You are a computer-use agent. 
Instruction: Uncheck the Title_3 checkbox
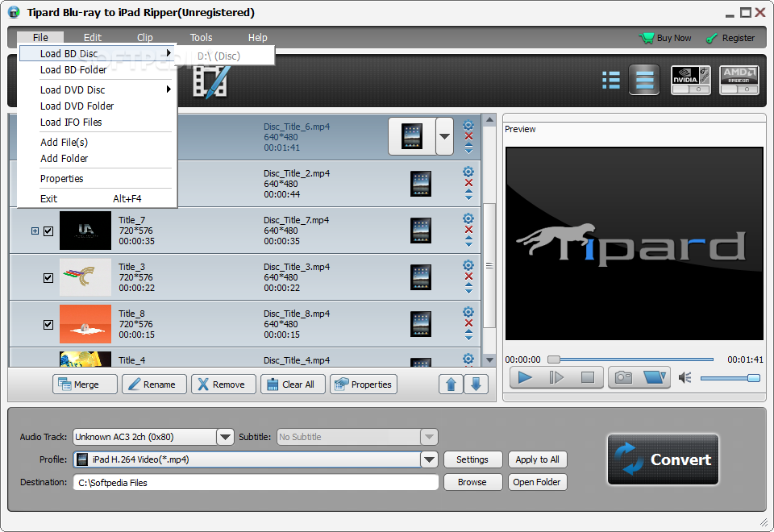(x=48, y=278)
